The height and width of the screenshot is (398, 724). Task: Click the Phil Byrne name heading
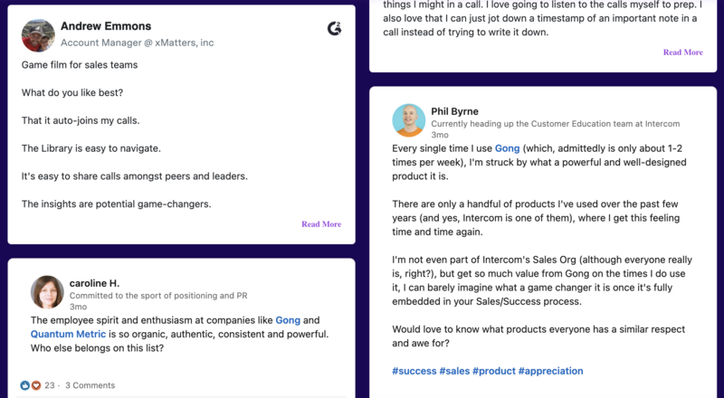tap(461, 111)
